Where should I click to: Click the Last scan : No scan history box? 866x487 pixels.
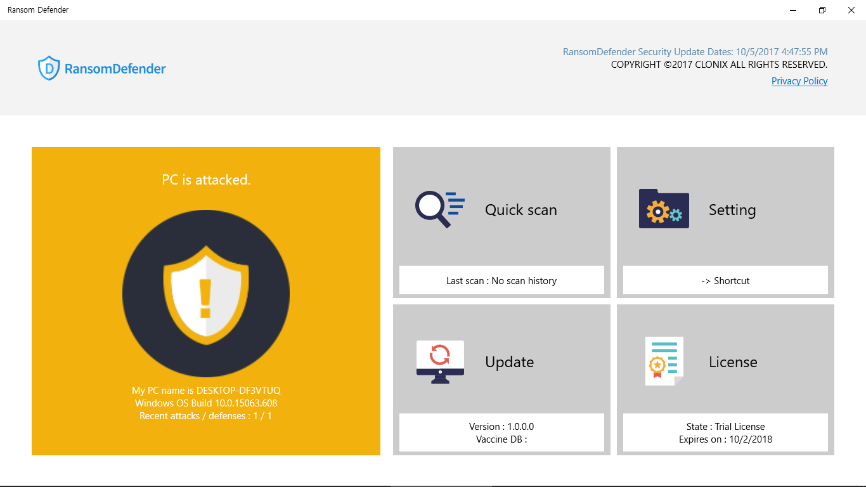pyautogui.click(x=501, y=280)
